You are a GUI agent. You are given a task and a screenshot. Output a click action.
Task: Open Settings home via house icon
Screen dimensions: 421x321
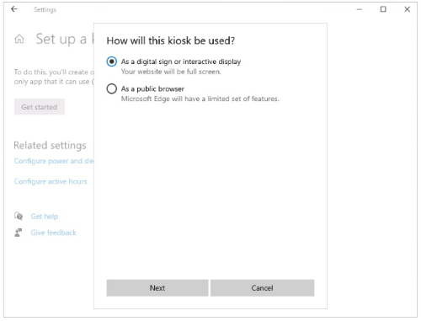[x=19, y=39]
